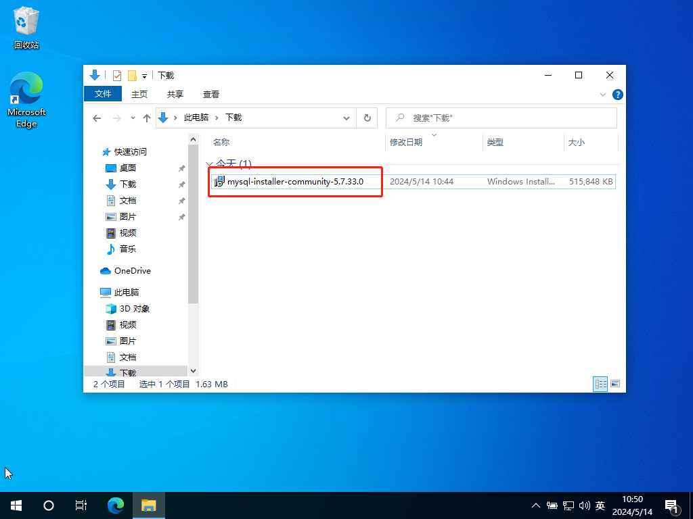The height and width of the screenshot is (519, 693).
Task: Click the 515,848 KB size cell
Action: [x=591, y=181]
